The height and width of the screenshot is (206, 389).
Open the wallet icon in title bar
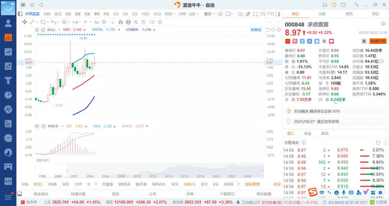(x=334, y=5)
